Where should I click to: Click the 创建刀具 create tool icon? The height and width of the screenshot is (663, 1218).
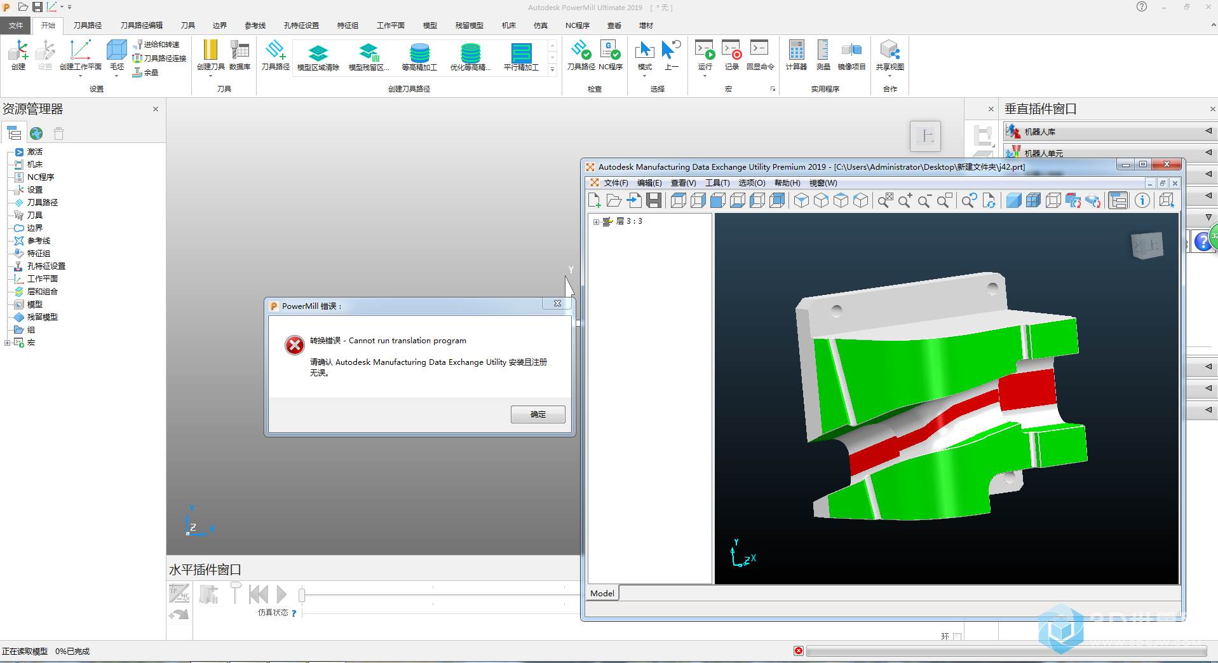[210, 55]
